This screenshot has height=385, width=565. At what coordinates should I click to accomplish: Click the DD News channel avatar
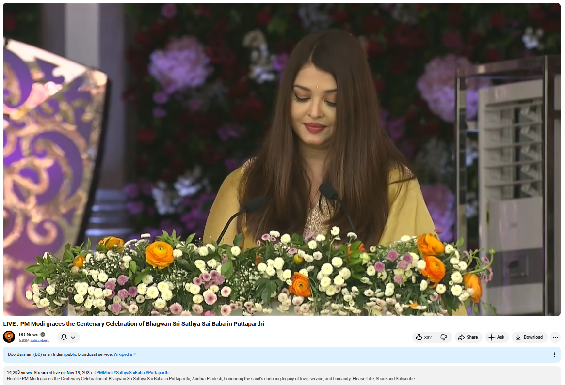point(9,337)
